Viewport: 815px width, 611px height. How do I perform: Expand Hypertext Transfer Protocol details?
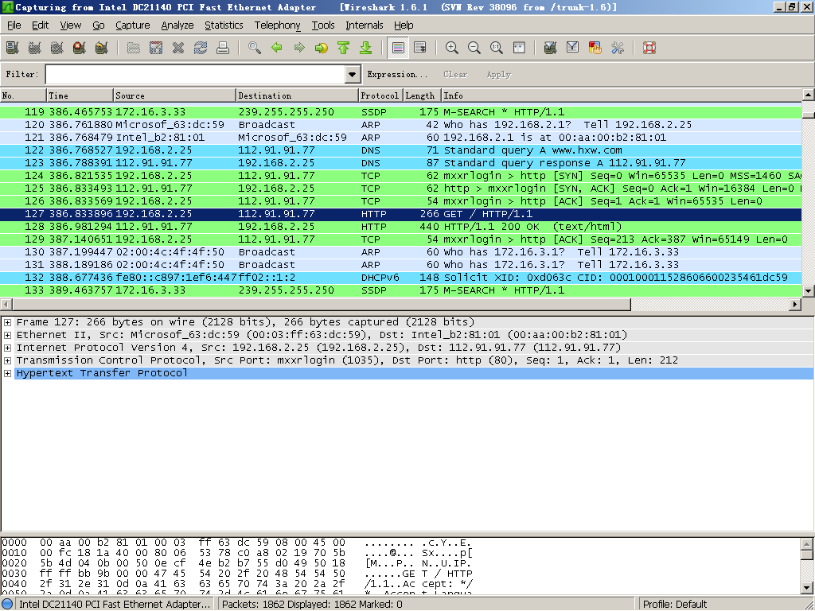8,374
